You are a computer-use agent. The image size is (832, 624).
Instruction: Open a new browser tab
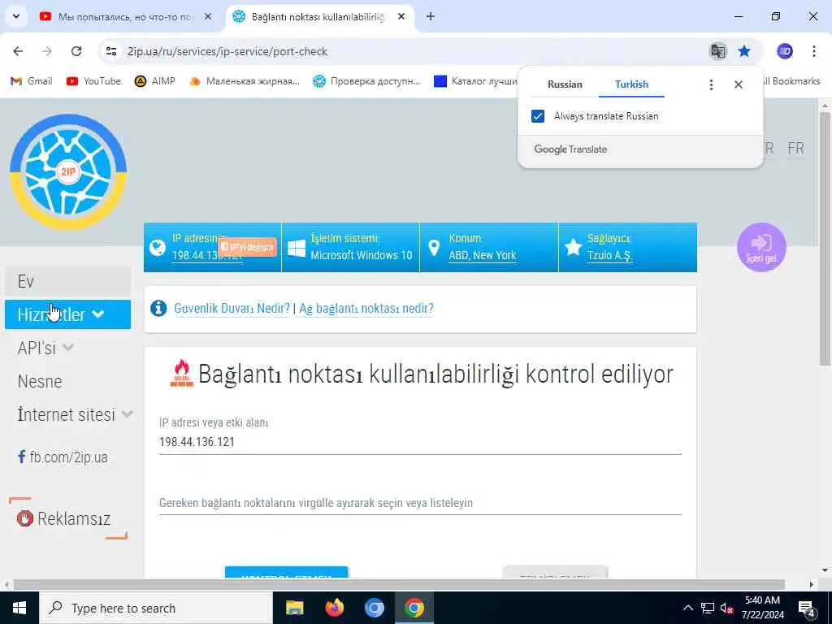coord(431,16)
